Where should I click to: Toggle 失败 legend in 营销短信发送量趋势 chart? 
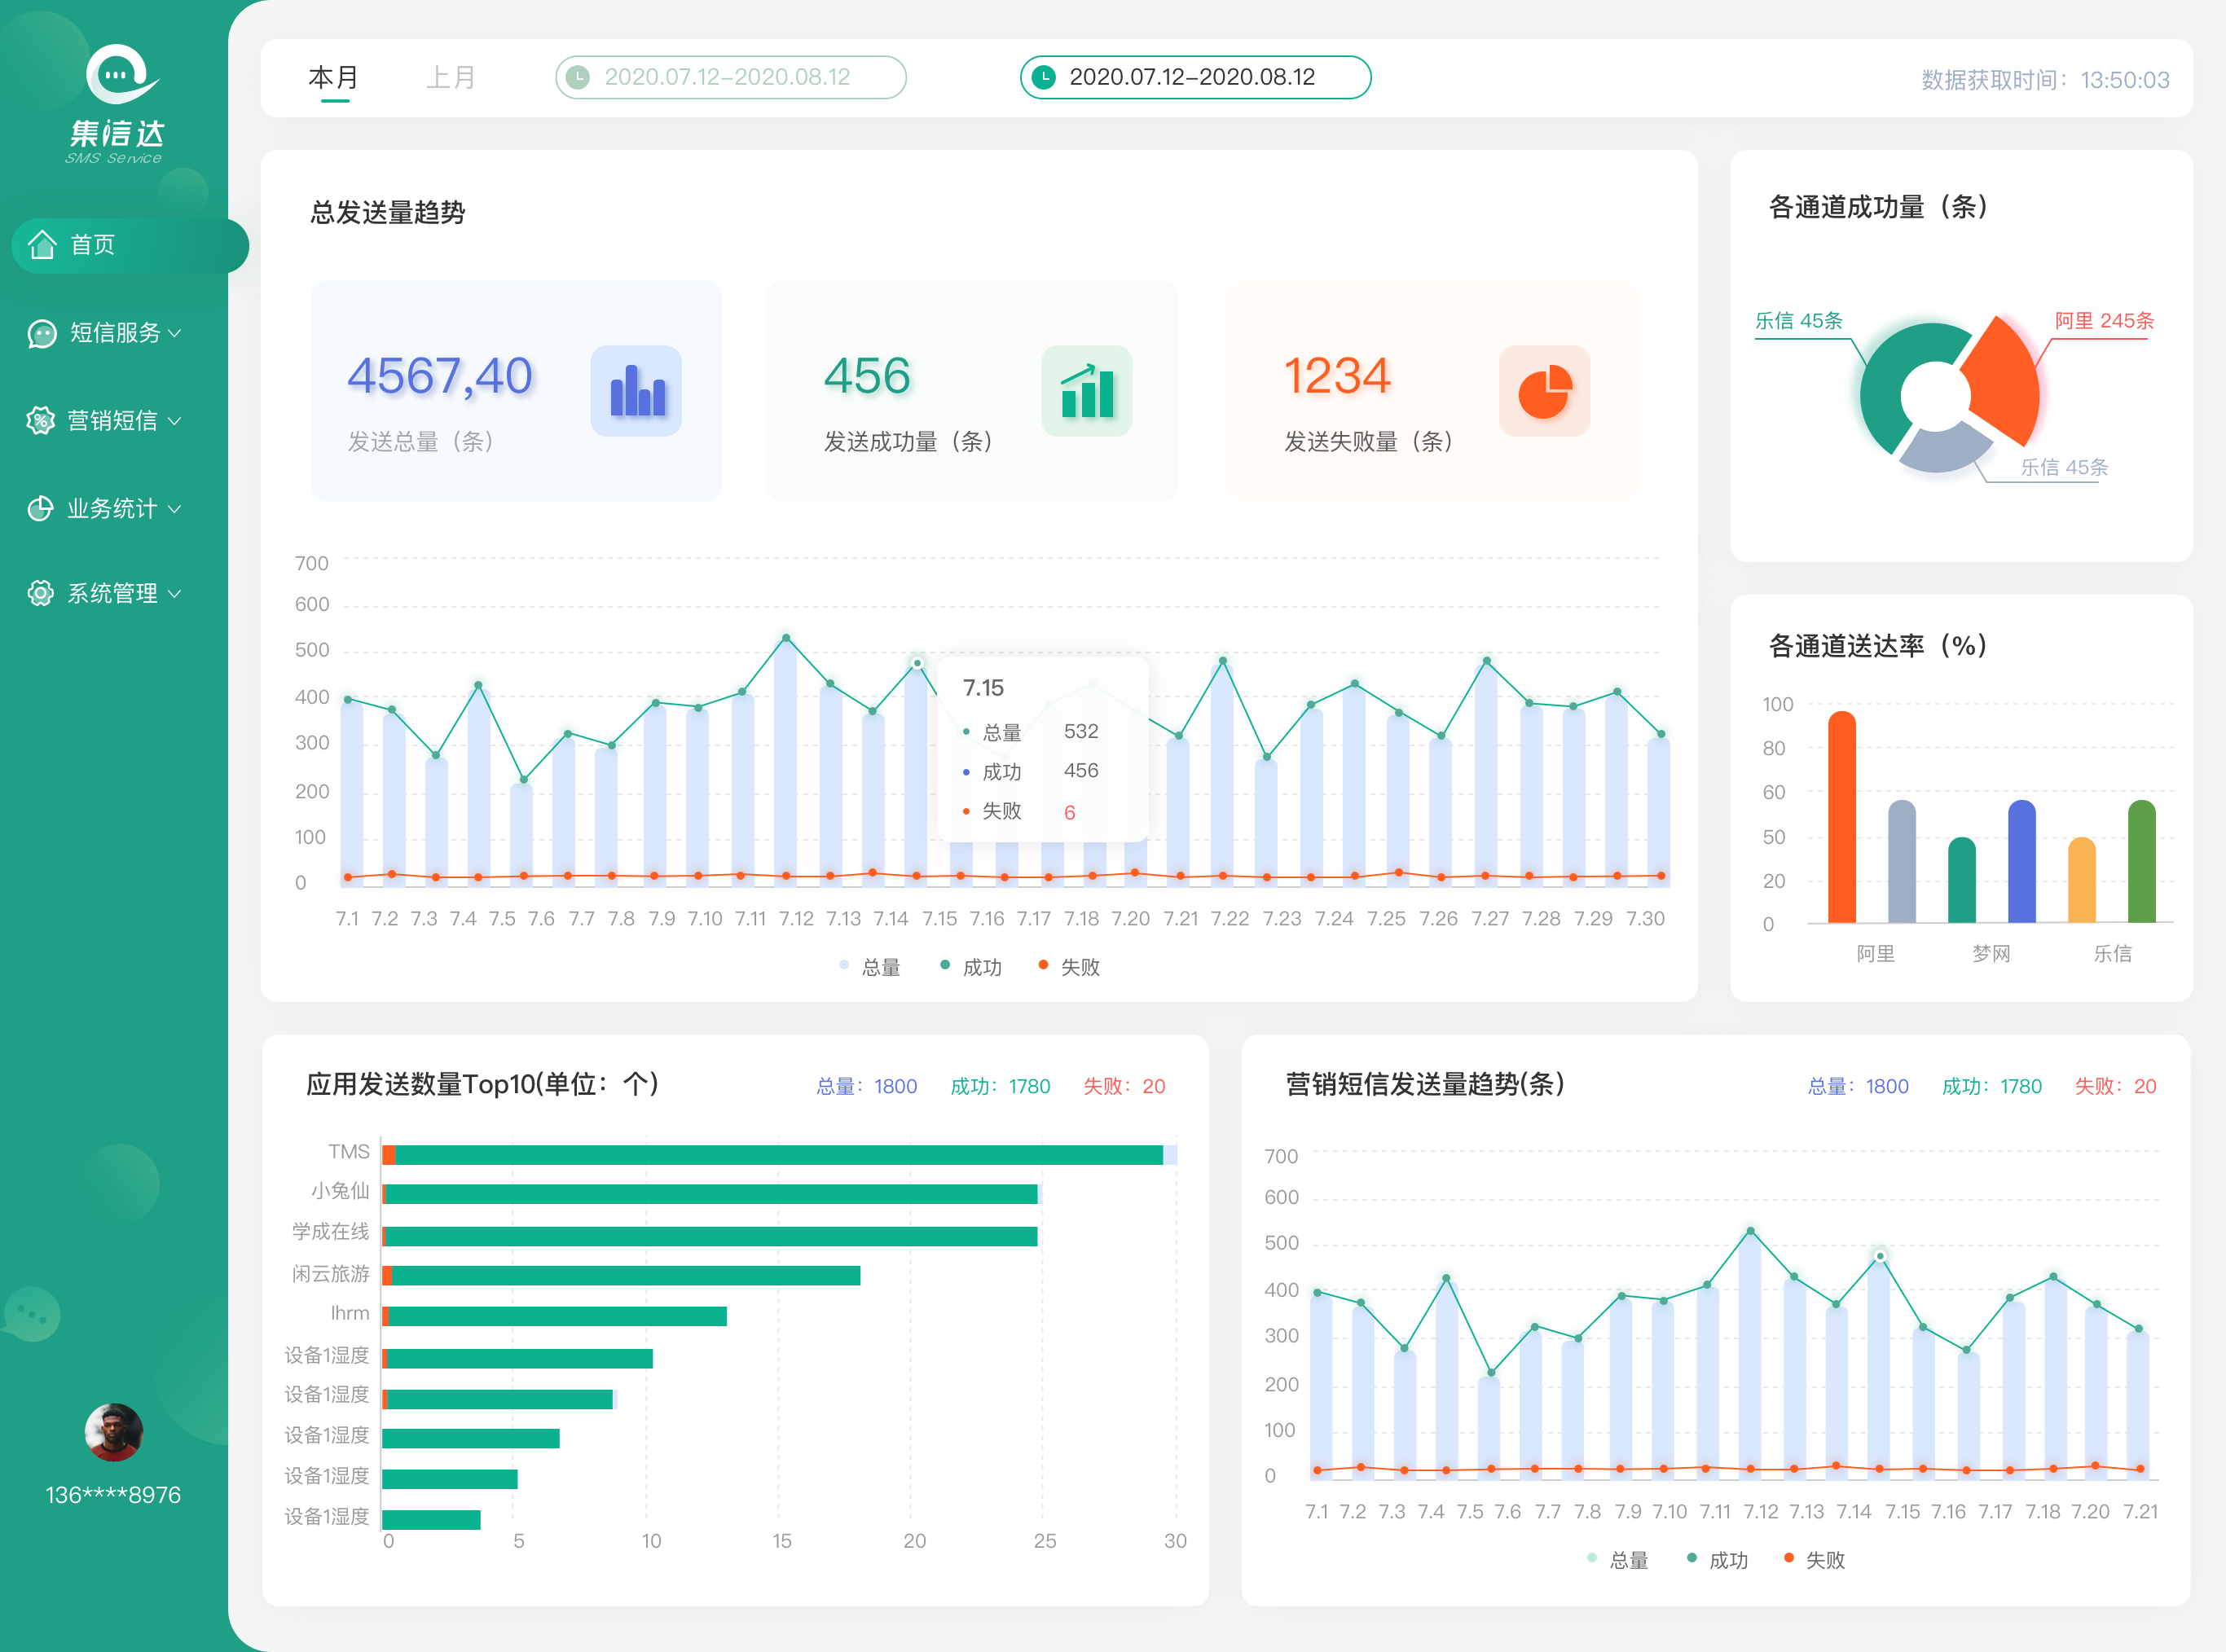point(1815,1559)
